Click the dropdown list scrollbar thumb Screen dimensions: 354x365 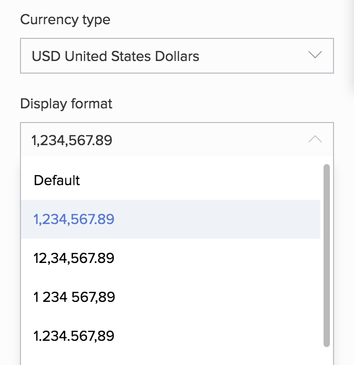tap(327, 255)
